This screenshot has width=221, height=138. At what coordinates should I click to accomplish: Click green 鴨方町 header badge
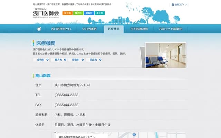[x=78, y=13]
